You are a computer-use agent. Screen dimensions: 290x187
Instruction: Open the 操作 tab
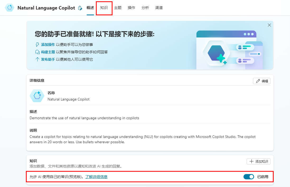pos(131,8)
